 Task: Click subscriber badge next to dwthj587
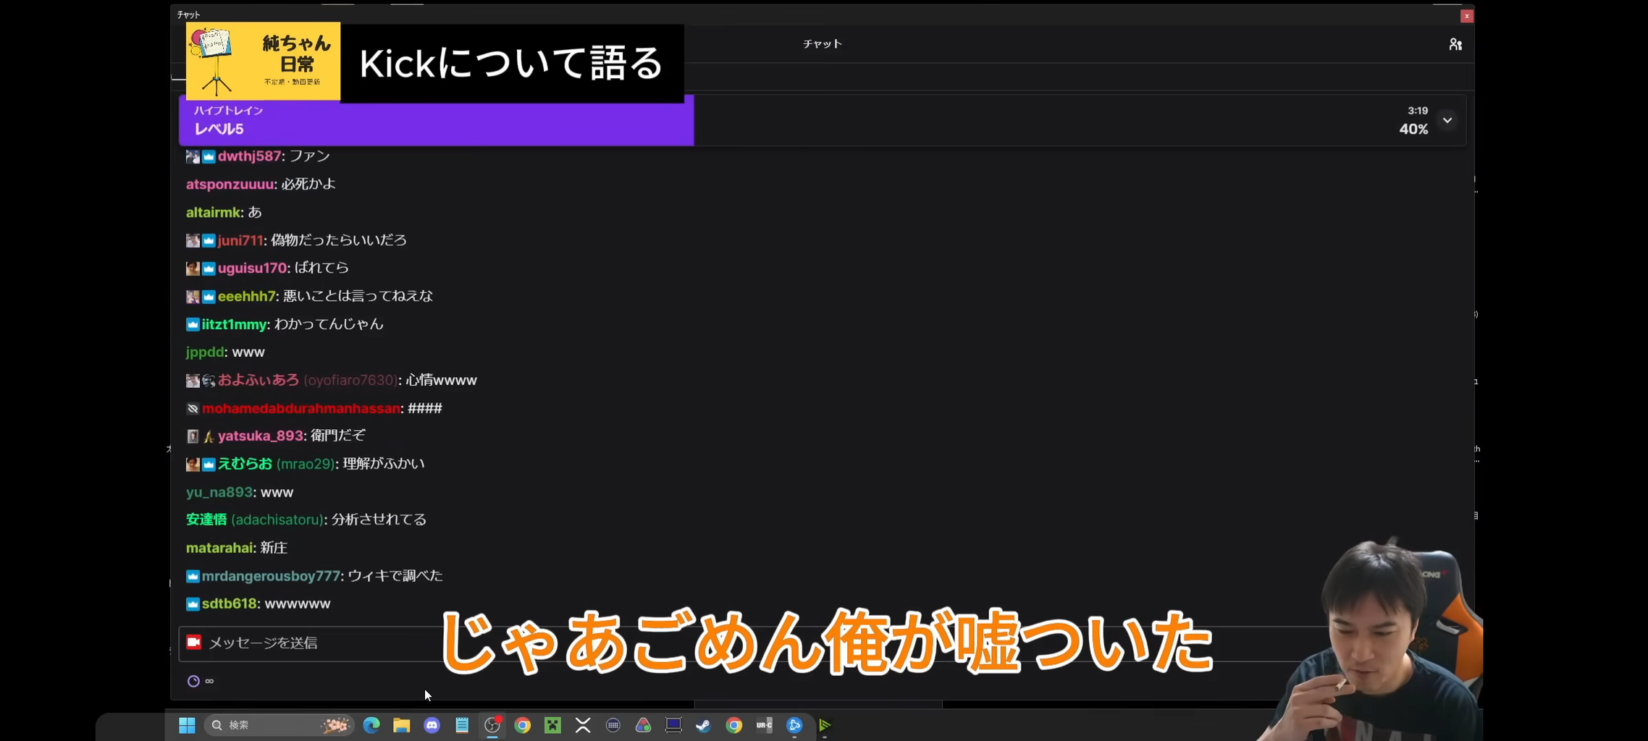point(209,156)
